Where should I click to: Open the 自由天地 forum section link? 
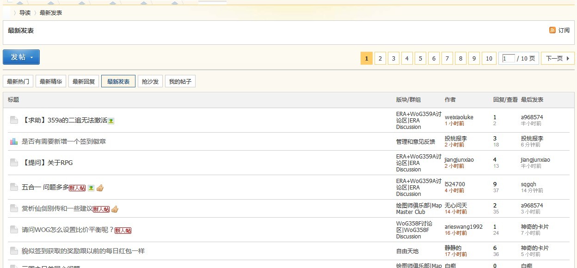(407, 251)
